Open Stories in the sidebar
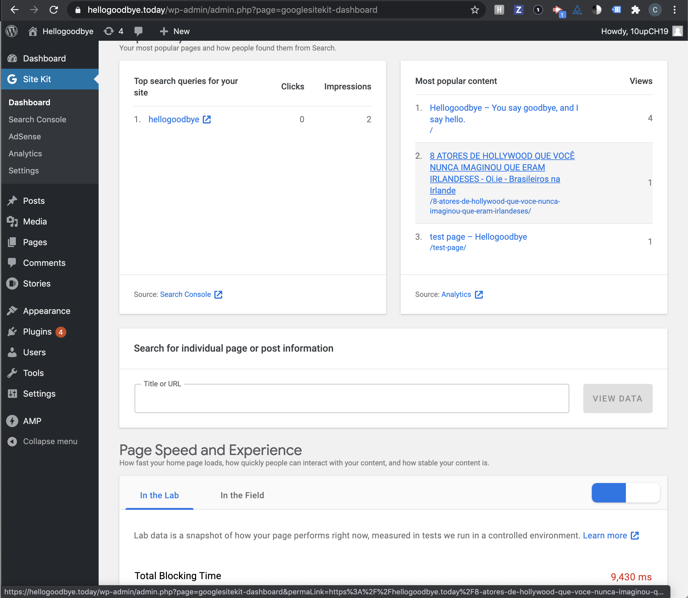The height and width of the screenshot is (598, 688). [x=49, y=284]
